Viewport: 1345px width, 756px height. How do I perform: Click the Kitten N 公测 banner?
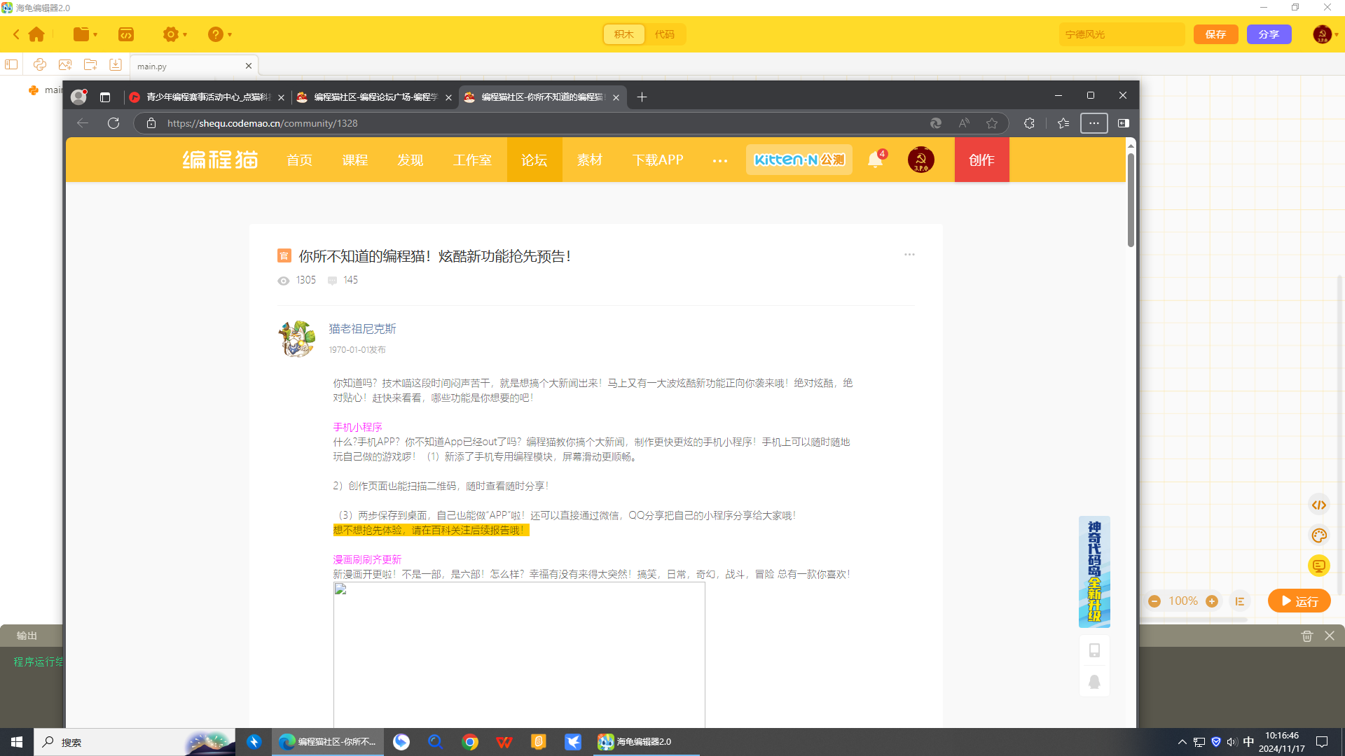[799, 160]
